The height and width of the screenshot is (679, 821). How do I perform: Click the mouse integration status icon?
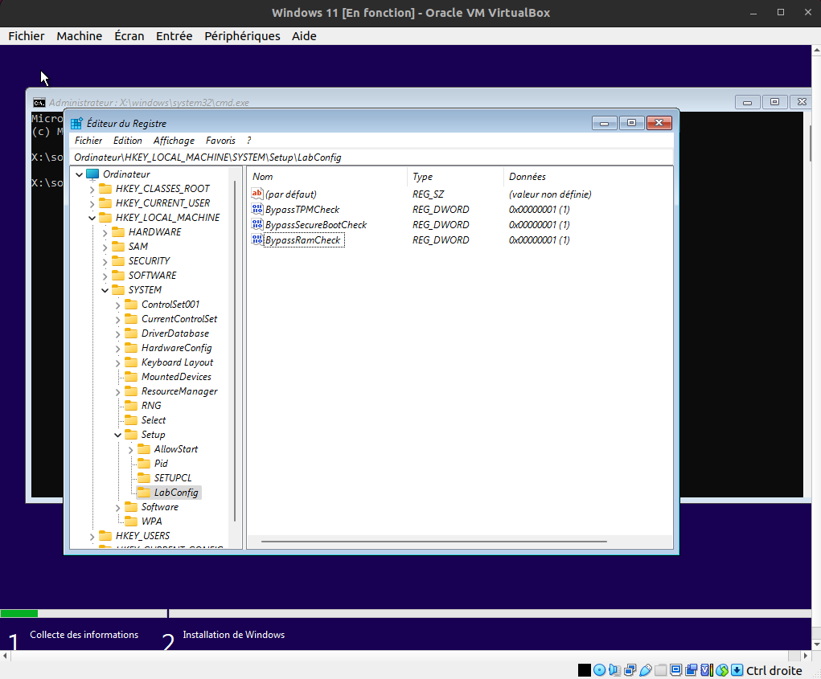[x=721, y=669]
